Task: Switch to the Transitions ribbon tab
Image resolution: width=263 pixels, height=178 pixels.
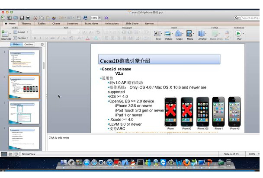Action: click(x=91, y=23)
